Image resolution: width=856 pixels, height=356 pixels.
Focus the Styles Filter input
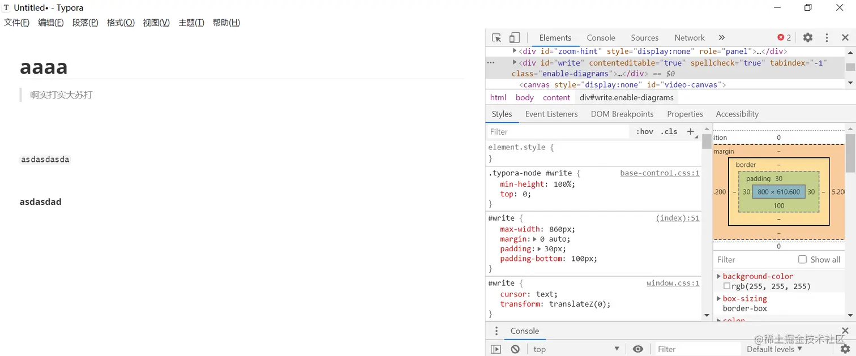click(558, 131)
